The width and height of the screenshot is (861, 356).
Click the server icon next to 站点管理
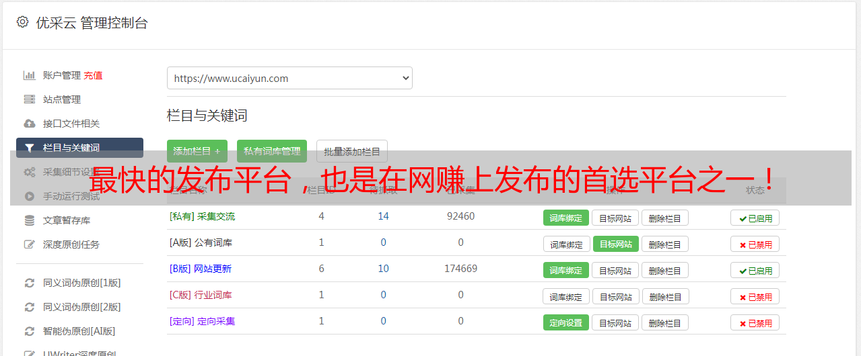[x=29, y=99]
